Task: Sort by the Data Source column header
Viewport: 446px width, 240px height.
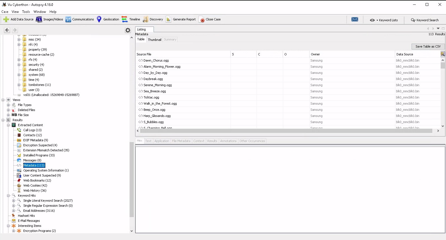Action: coord(418,54)
